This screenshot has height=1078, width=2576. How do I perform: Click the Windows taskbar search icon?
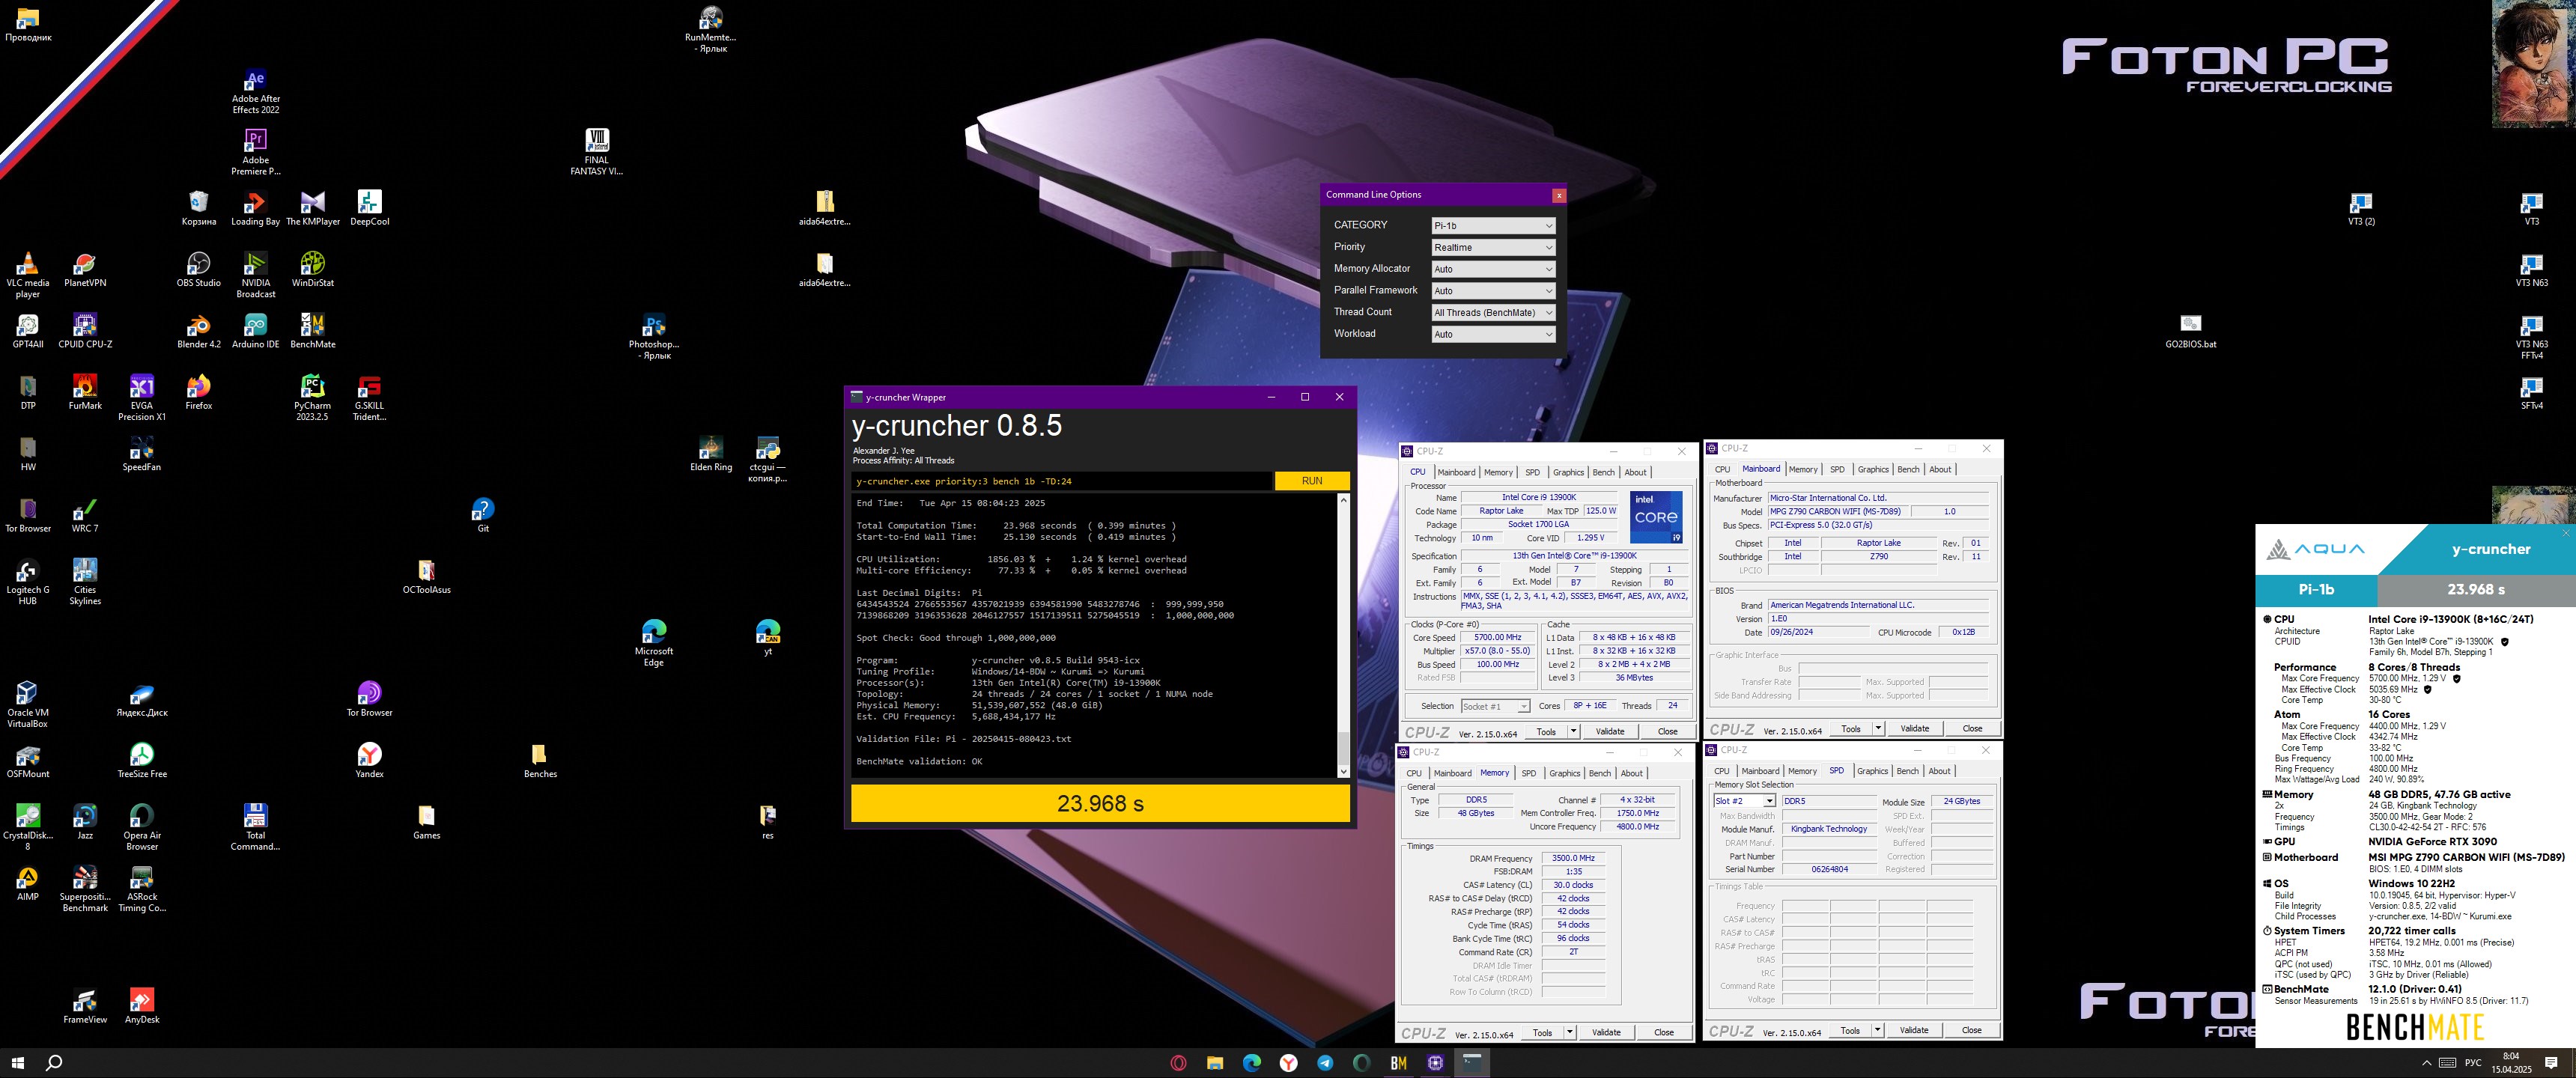coord(55,1062)
